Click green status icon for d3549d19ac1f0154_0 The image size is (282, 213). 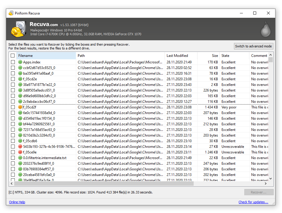pyautogui.click(x=20, y=118)
